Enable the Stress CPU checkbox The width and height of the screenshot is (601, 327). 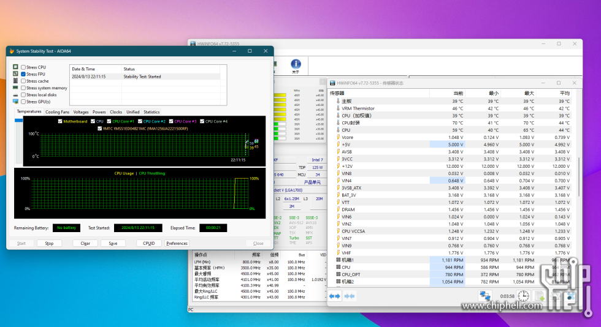click(x=23, y=67)
